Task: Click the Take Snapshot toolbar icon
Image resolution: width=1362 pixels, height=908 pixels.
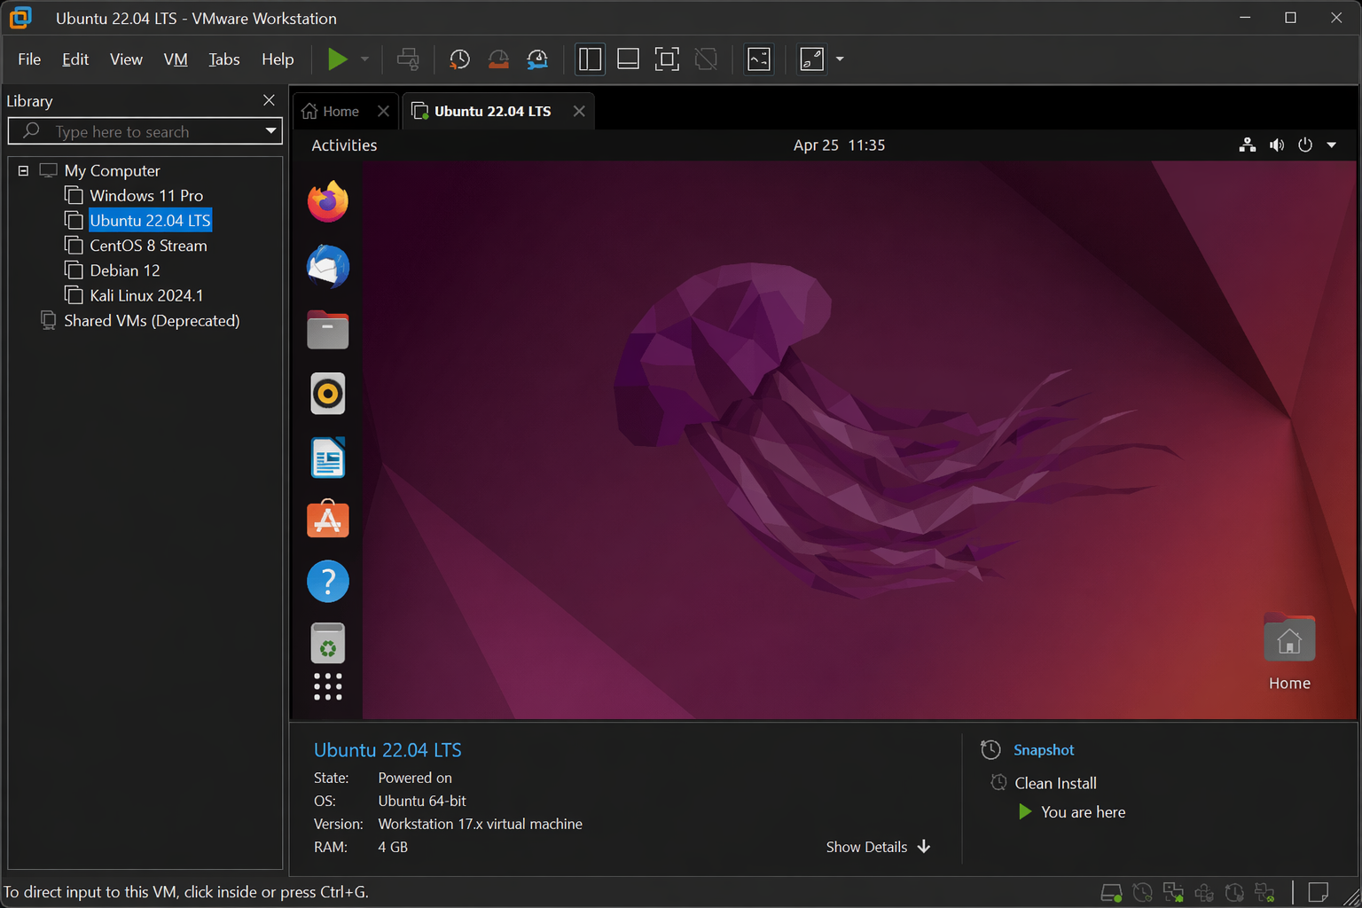Action: 459,59
